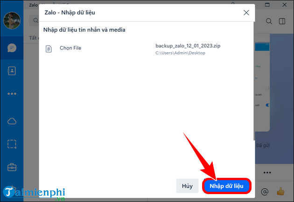Close the Nhập dữ liệu dialog
The image size is (294, 202).
pos(246,13)
